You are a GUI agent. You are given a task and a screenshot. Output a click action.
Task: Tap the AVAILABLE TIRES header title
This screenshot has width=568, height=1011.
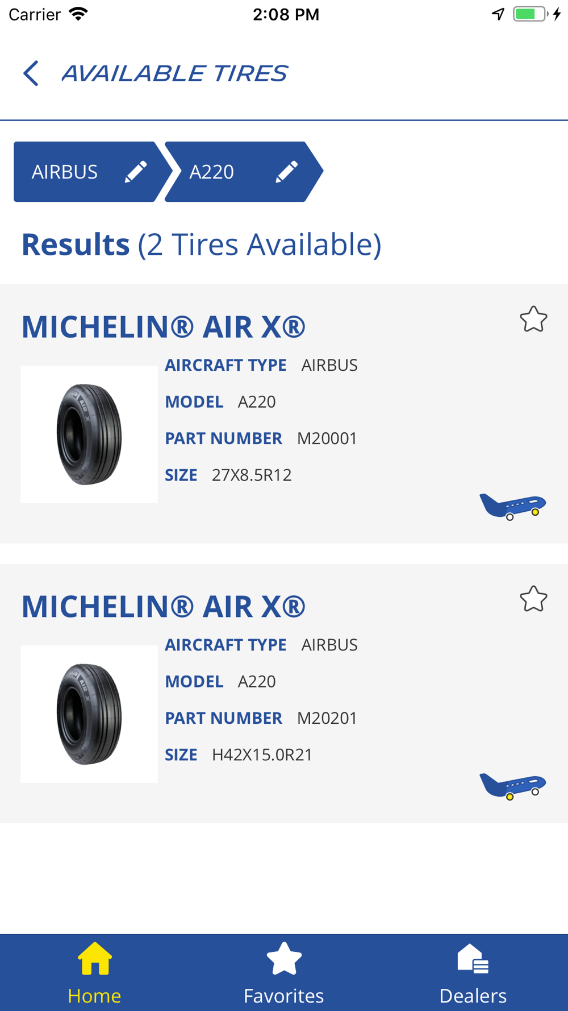pyautogui.click(x=174, y=73)
